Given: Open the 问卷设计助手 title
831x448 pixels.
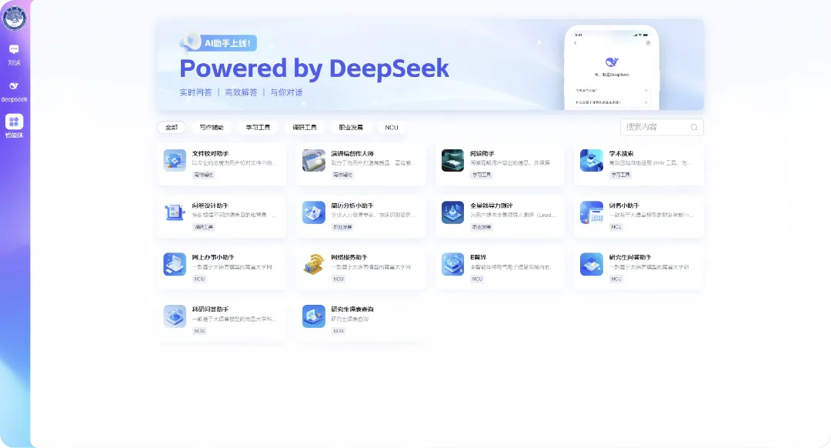Looking at the screenshot, I should (x=210, y=206).
